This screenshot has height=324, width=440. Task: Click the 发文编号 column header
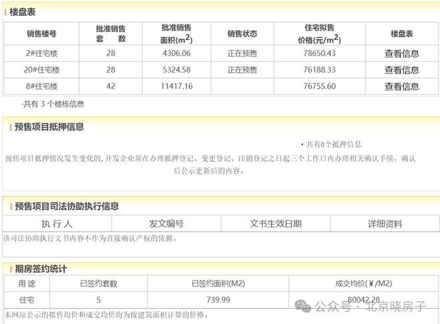[x=166, y=224]
